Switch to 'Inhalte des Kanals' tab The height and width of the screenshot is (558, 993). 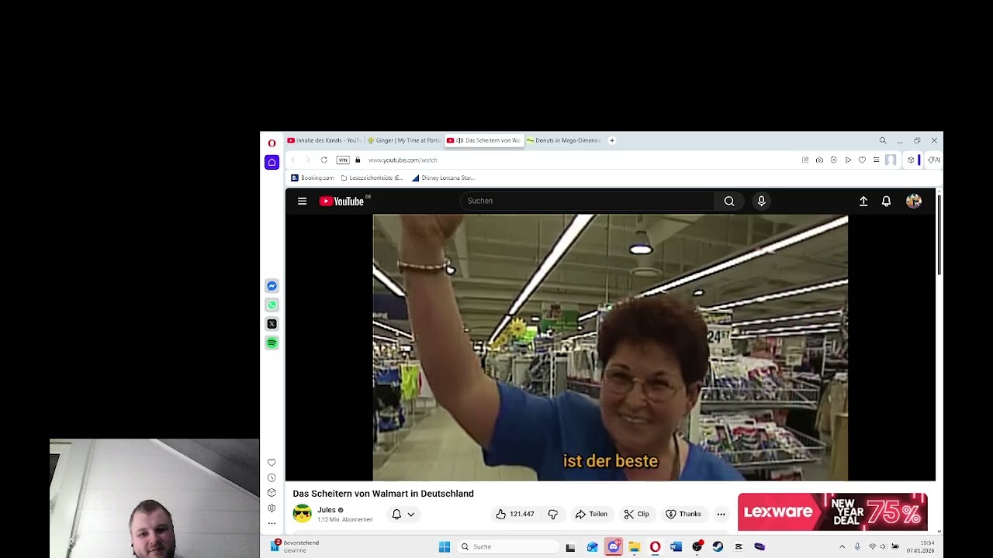coord(324,140)
